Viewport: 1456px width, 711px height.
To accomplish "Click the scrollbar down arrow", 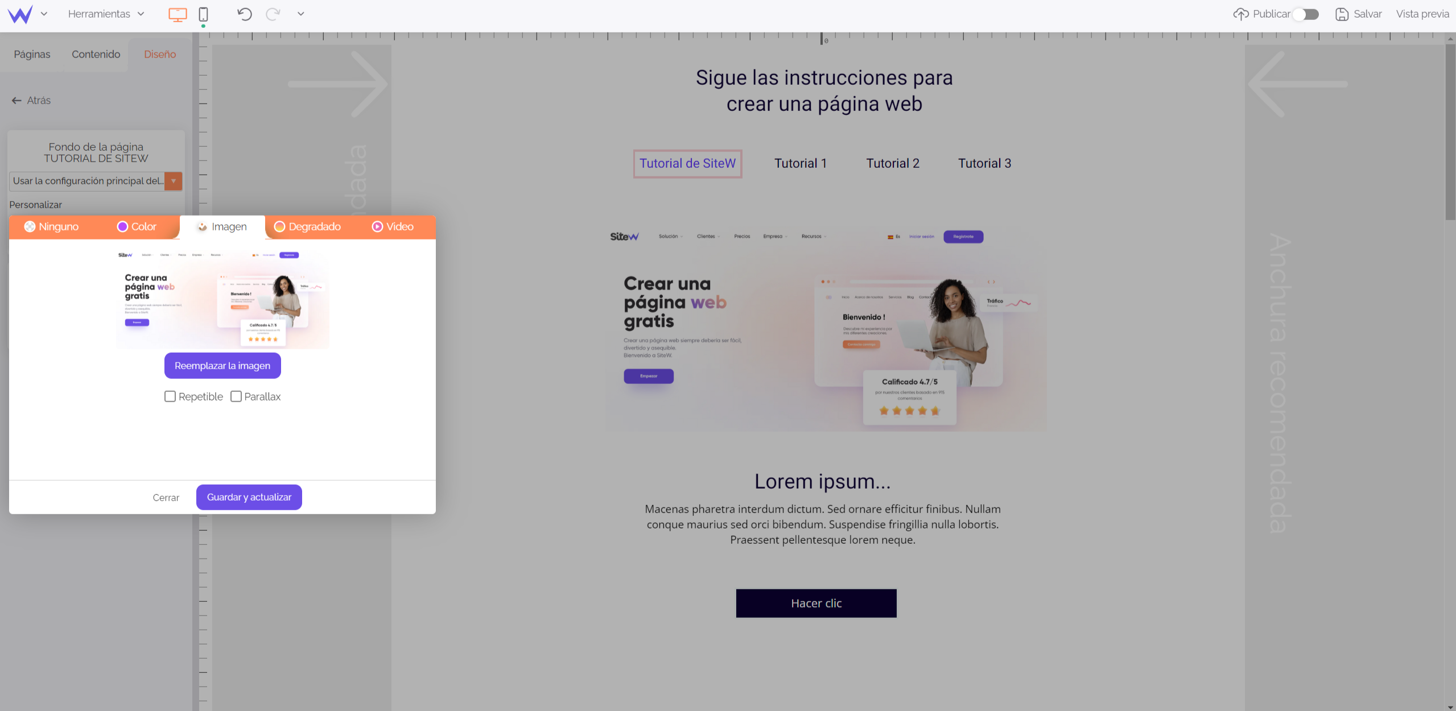I will [1450, 707].
